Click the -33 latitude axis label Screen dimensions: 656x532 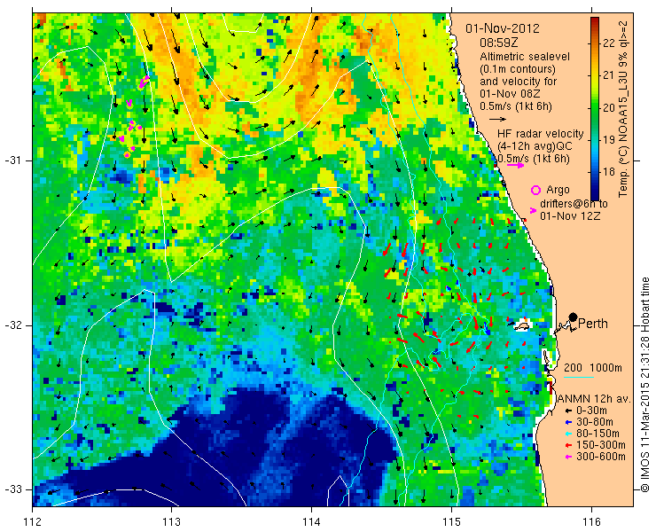coord(12,489)
